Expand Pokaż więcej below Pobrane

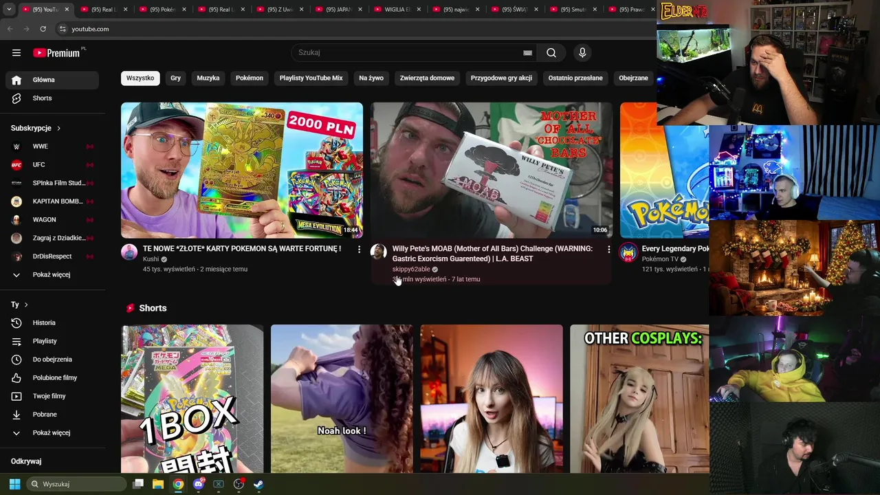click(x=52, y=433)
